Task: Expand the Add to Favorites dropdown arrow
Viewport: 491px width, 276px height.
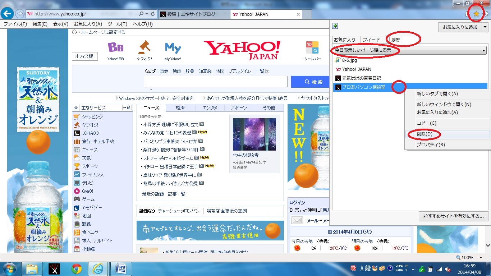Action: (485, 27)
